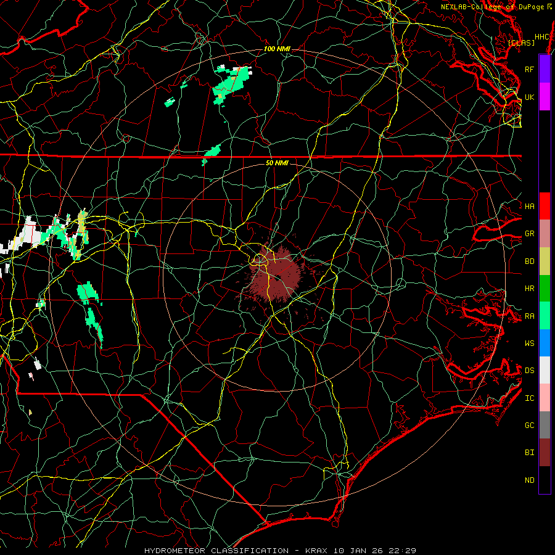Image resolution: width=555 pixels, height=555 pixels.
Task: Click the red HA legend swatch
Action: click(x=545, y=206)
